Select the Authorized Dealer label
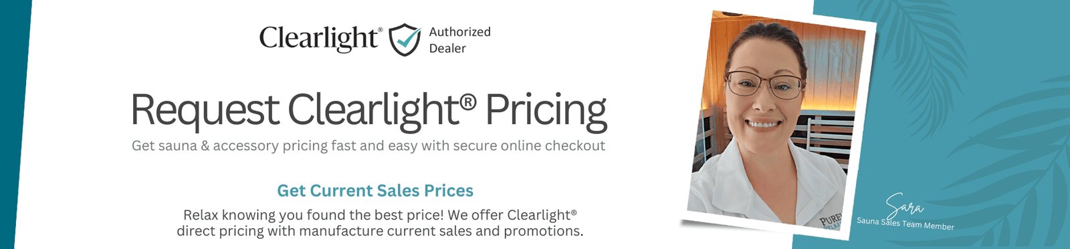The height and width of the screenshot is (249, 1070). [459, 40]
